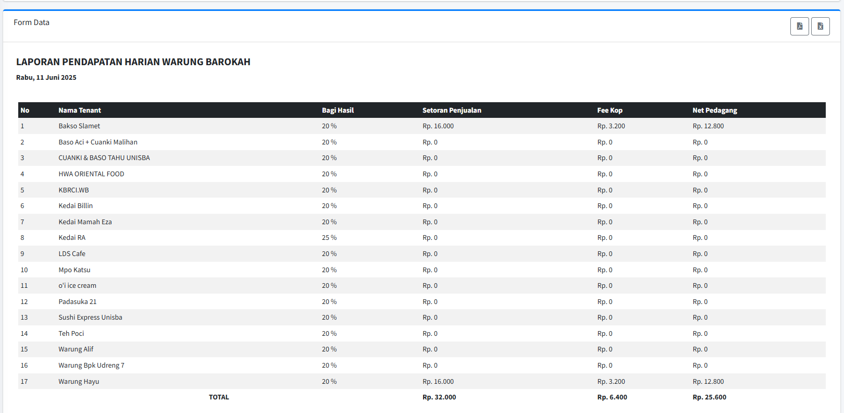
Task: Click the total Setoran Penjualan Rp. 32.000
Action: point(439,397)
